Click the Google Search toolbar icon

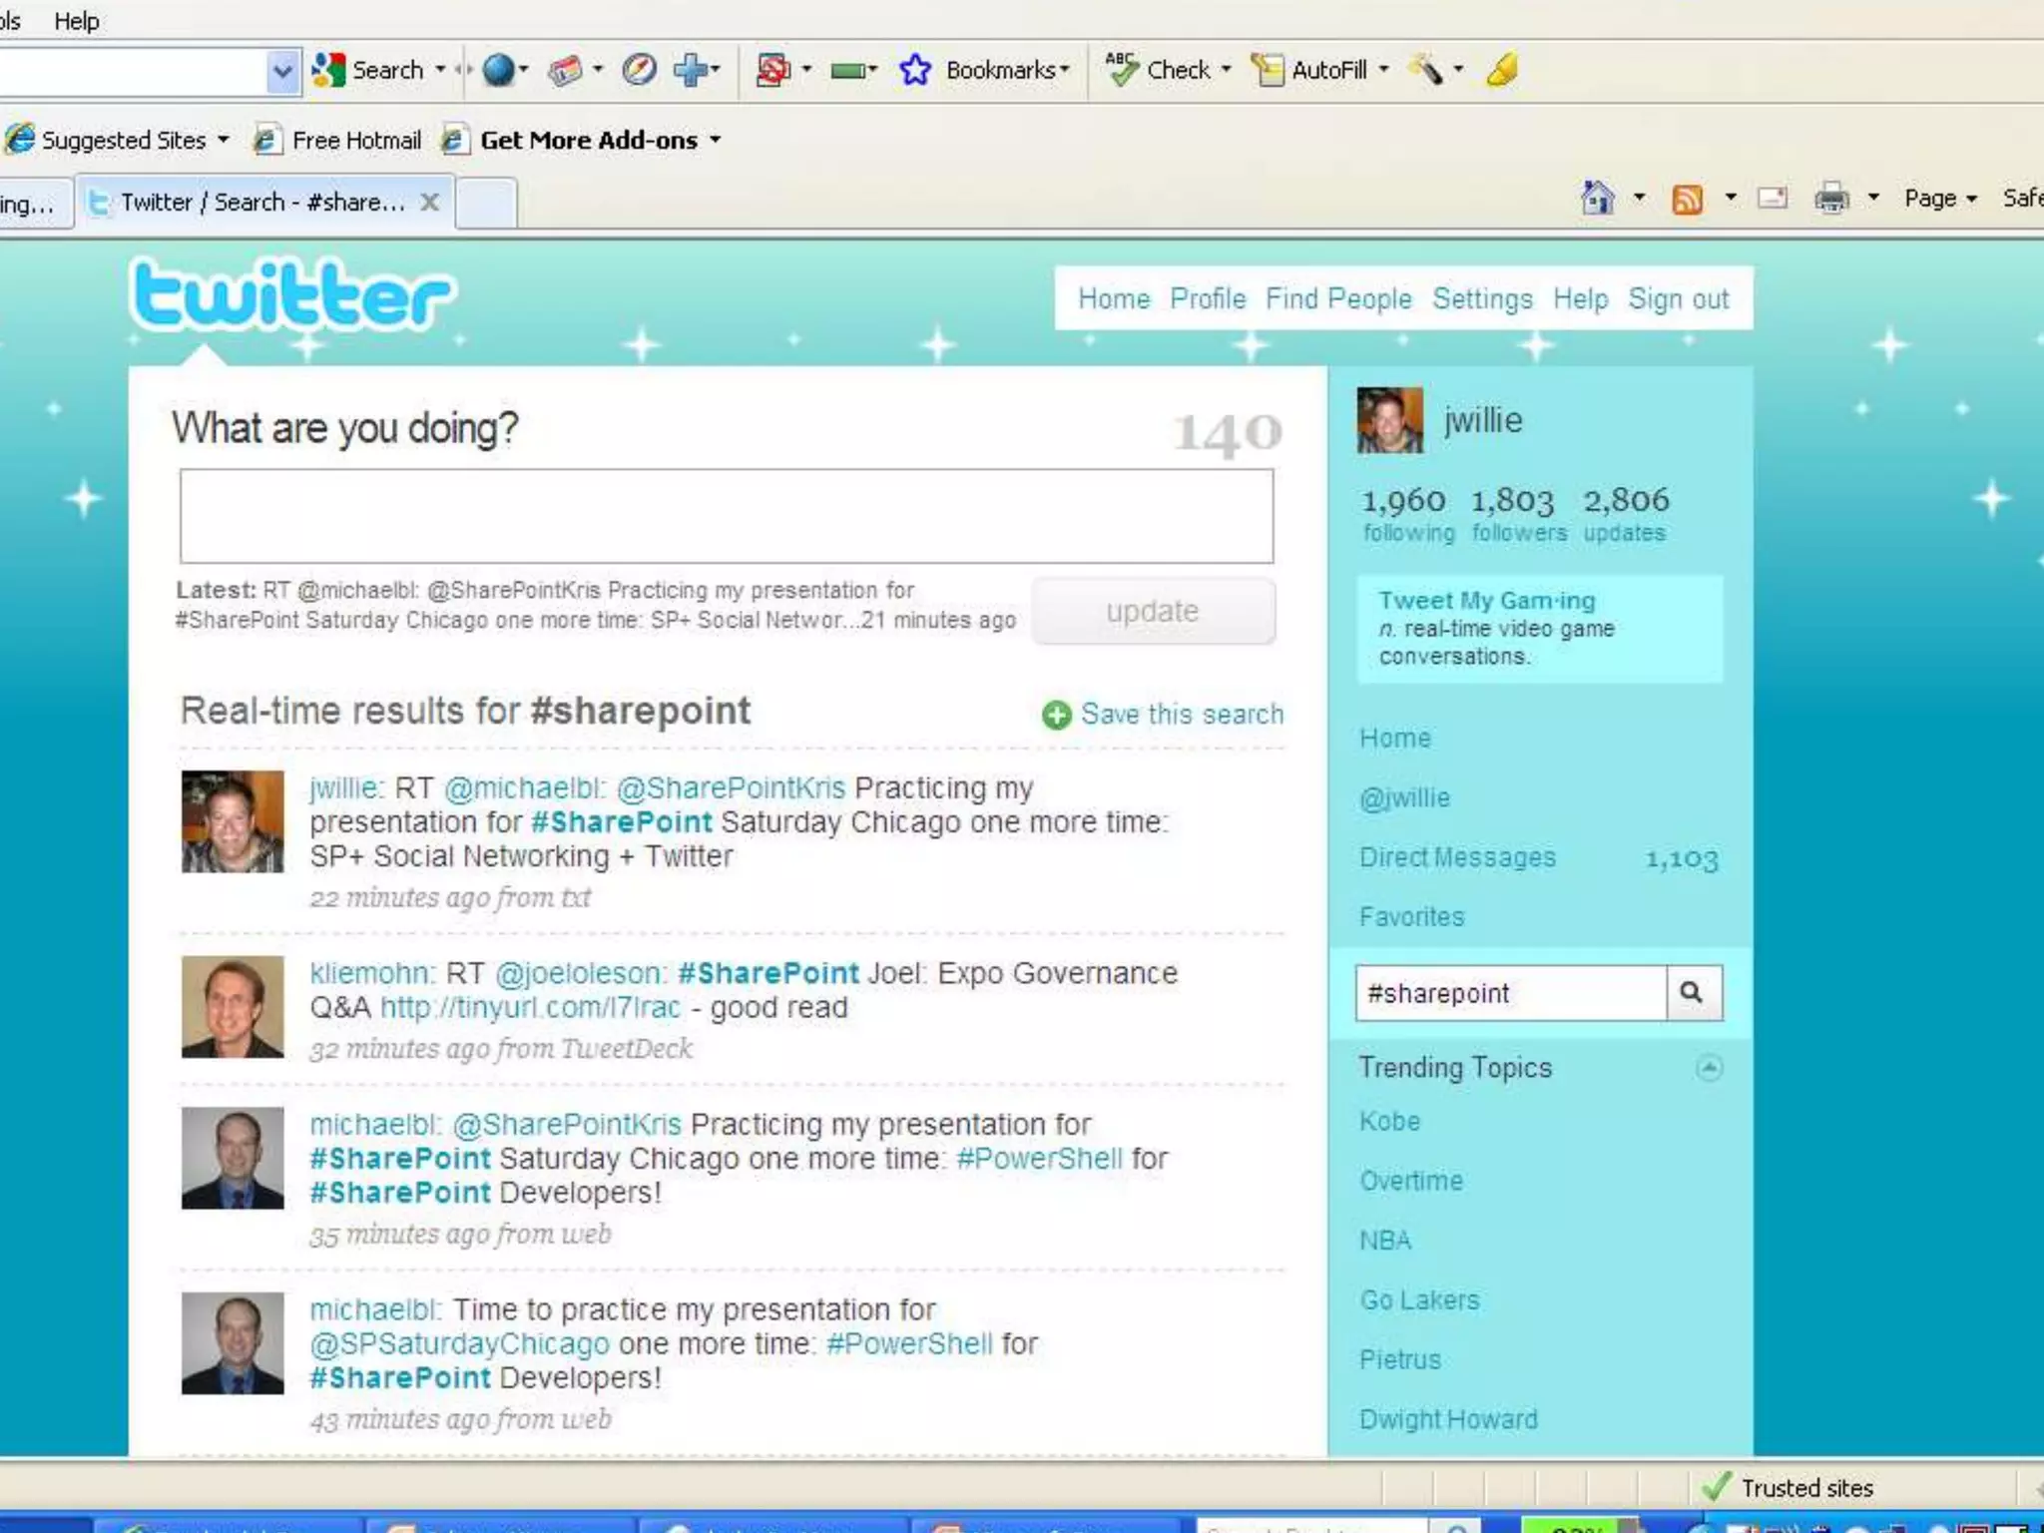pyautogui.click(x=329, y=70)
